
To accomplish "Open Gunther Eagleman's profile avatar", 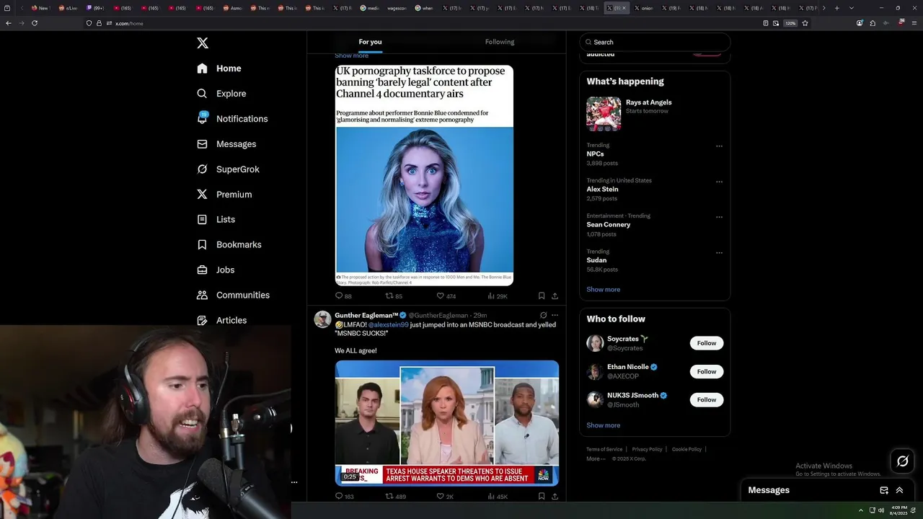I will tap(322, 319).
